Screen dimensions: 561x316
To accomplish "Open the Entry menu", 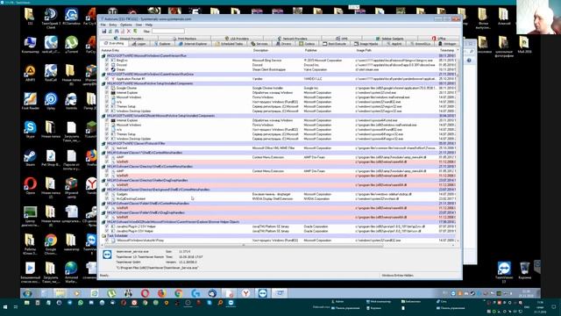I will [x=113, y=25].
